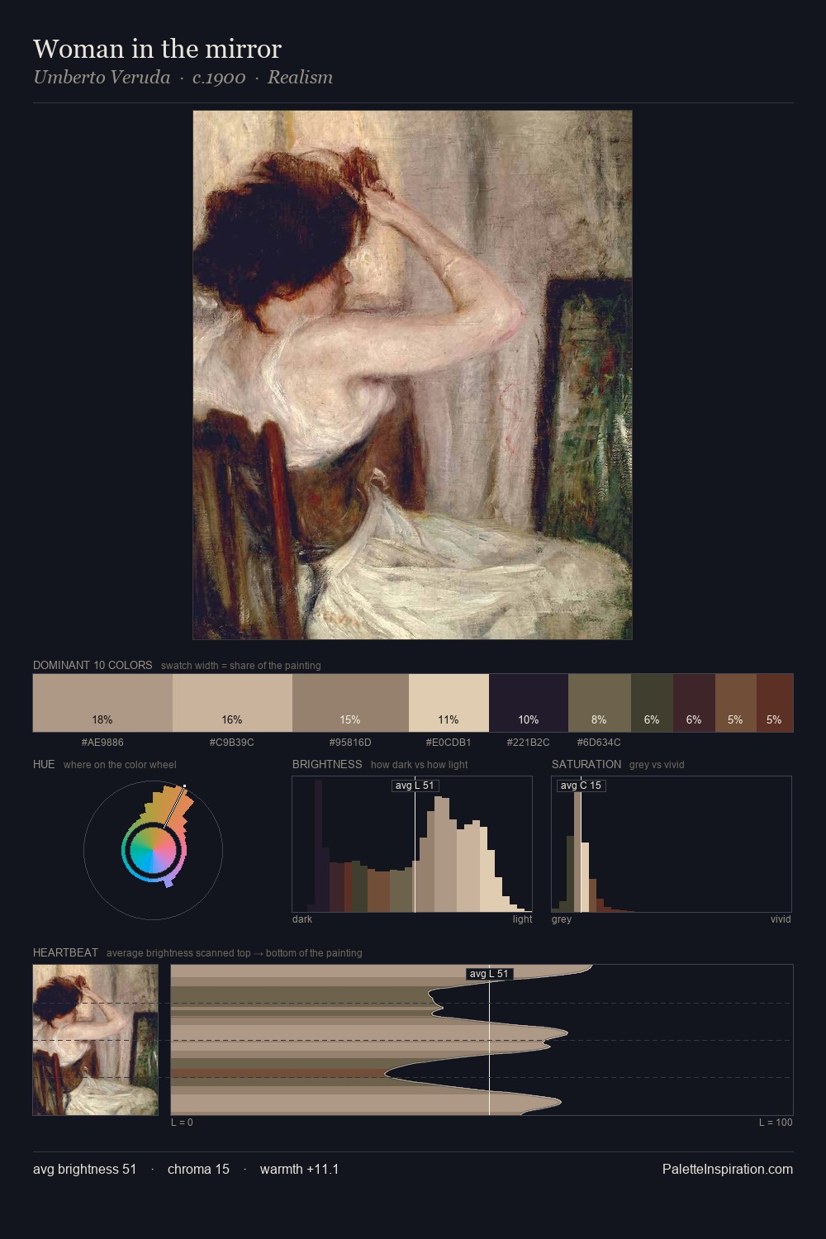Screen dimensions: 826x1239
Task: Click the hex code '#C9B39C'
Action: click(x=232, y=742)
